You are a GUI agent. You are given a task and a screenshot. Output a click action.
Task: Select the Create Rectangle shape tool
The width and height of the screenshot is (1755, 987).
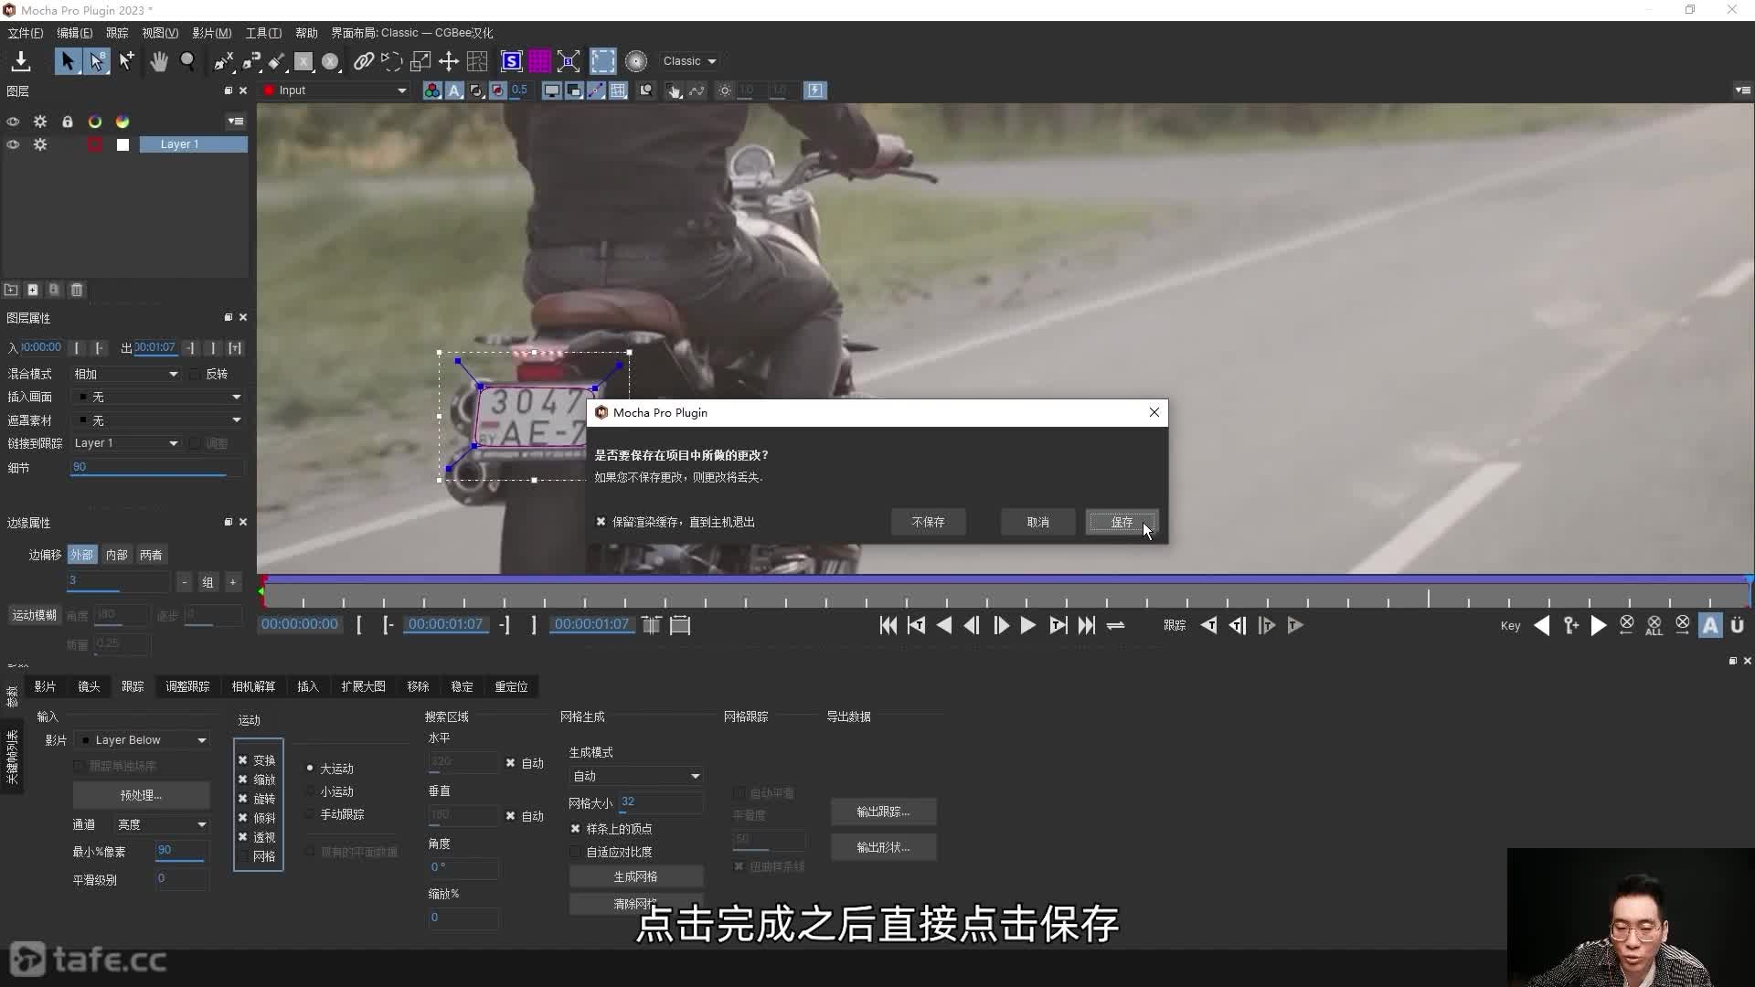303,61
